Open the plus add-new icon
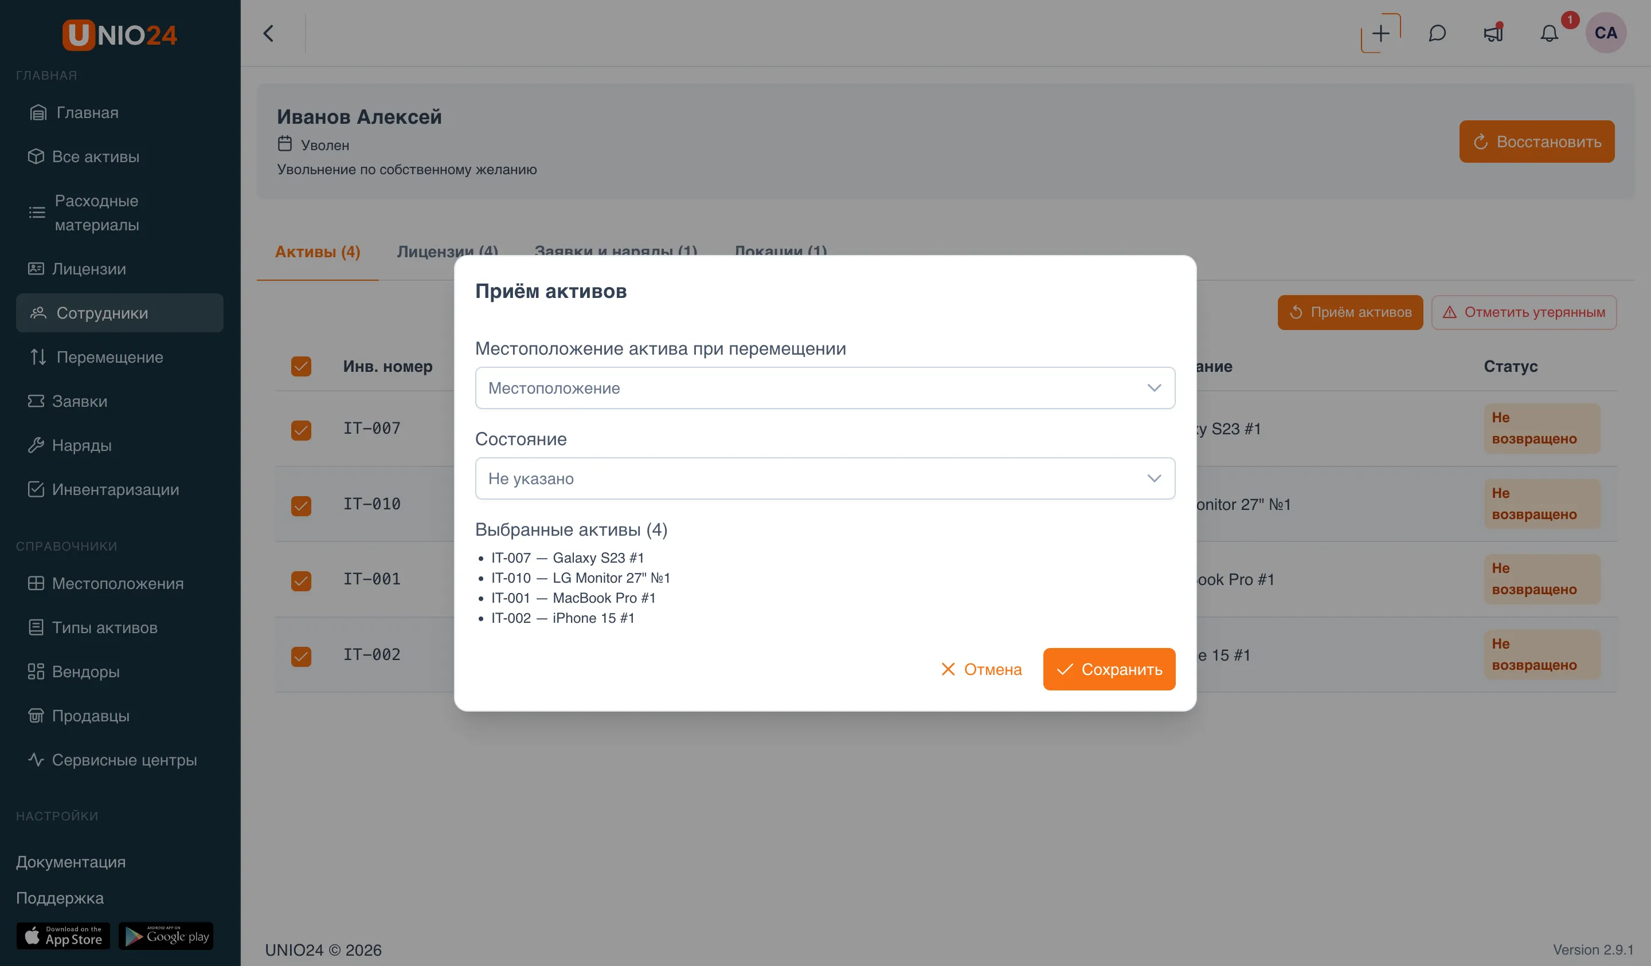 pos(1381,33)
